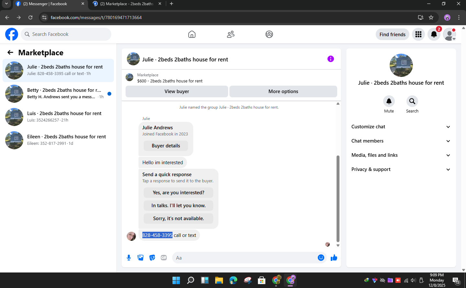Go back using the Marketplace arrow
This screenshot has height=288, width=466.
tap(10, 52)
